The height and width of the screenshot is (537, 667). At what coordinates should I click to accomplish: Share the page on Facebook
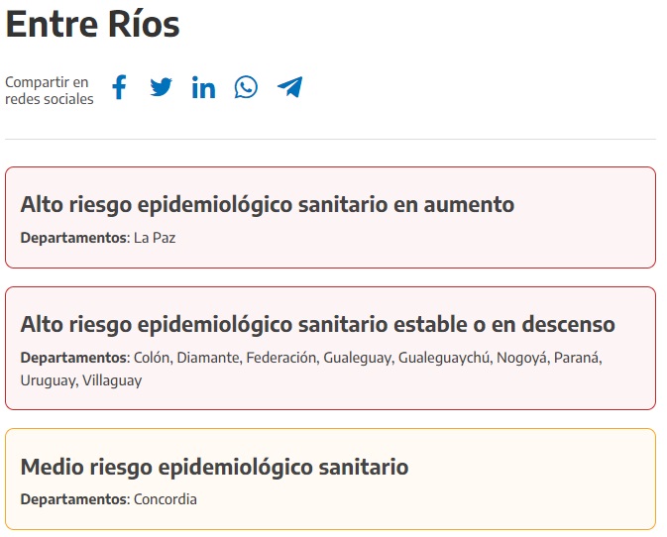pyautogui.click(x=119, y=88)
